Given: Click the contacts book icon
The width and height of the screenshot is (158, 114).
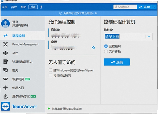Looking at the screenshot, I should coord(6,62).
